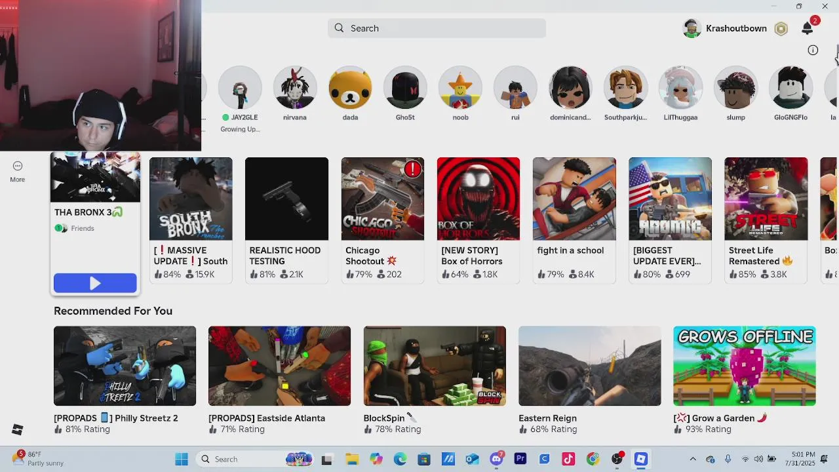Open the More ellipsis menu in sidebar
The width and height of the screenshot is (839, 472).
pyautogui.click(x=18, y=172)
